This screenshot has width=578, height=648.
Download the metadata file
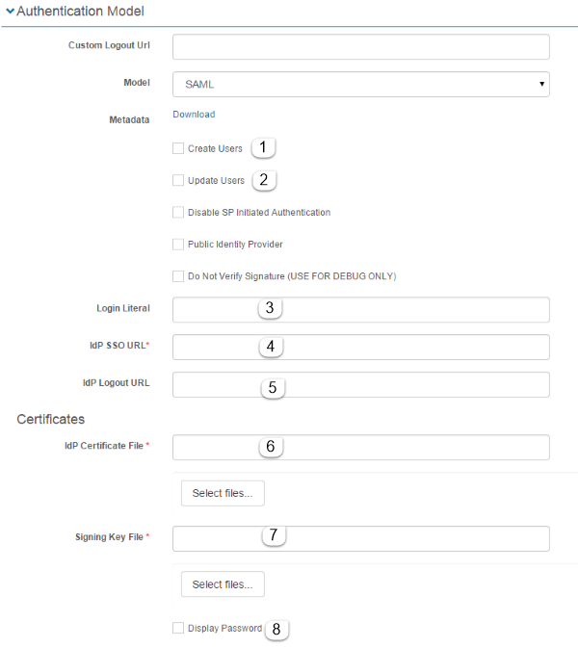tap(194, 115)
